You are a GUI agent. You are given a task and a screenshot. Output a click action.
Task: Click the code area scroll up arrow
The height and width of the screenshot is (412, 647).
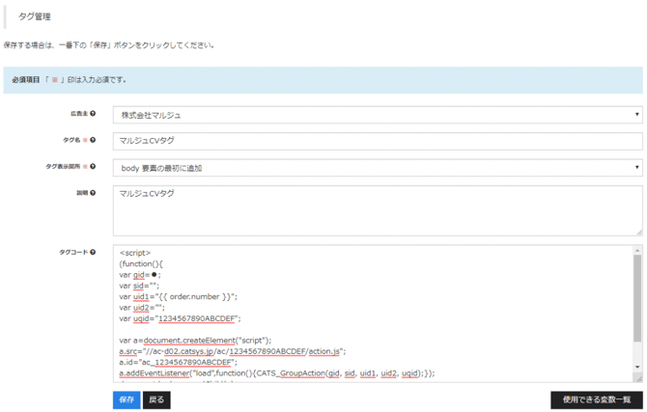coord(637,250)
